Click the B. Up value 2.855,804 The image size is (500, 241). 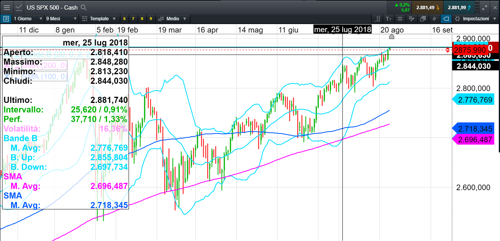point(109,158)
